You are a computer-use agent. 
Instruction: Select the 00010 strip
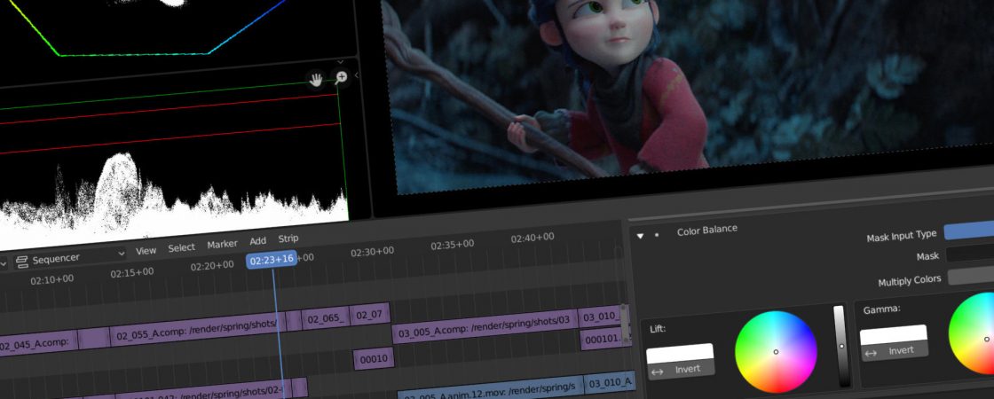coord(374,358)
